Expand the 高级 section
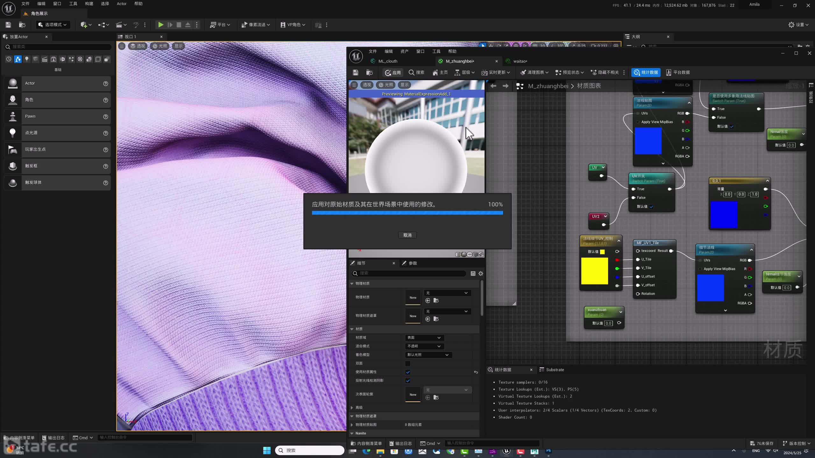 click(x=352, y=408)
